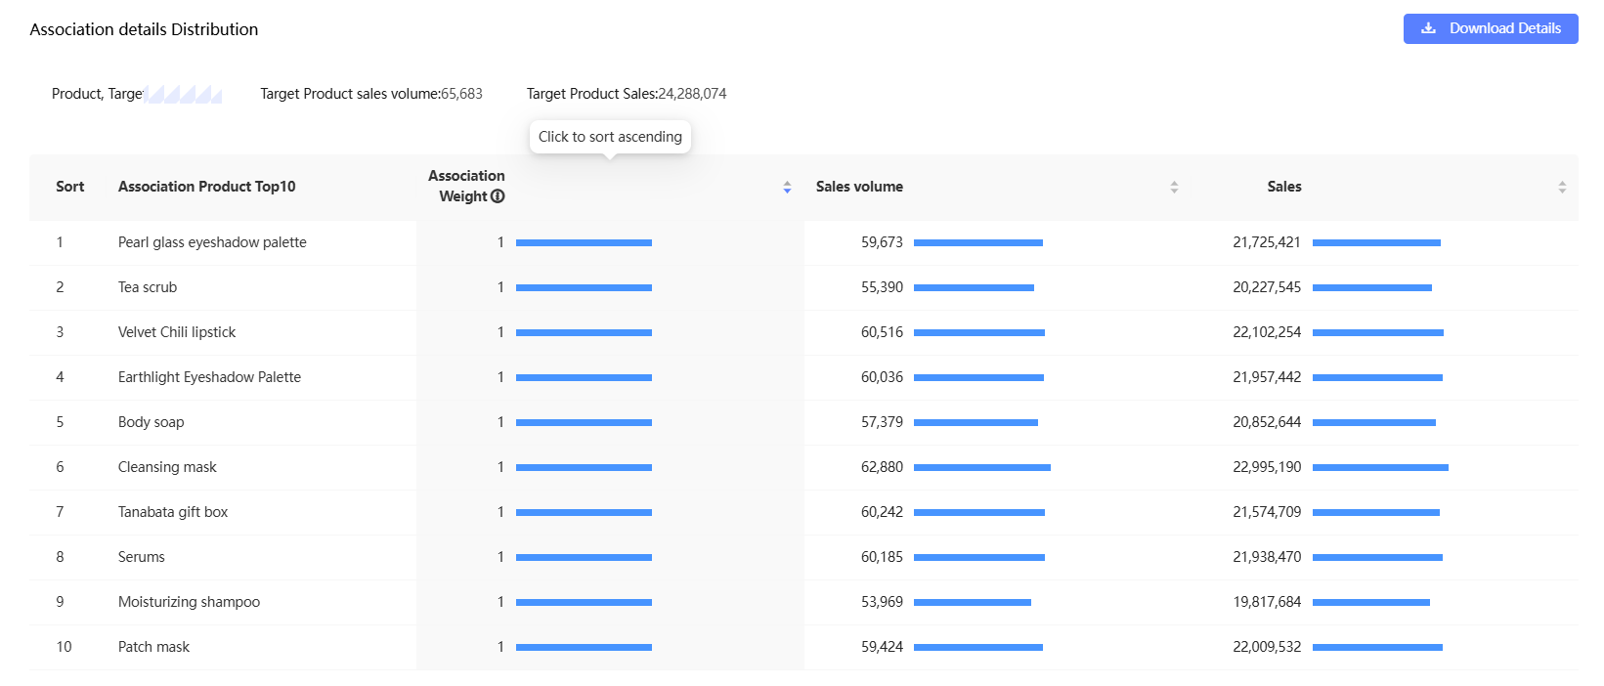Click the Product, Target label
Viewport: 1604px width, 686px height.
tap(98, 94)
